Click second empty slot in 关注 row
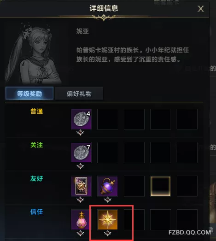The width and height of the screenshot is (216, 241). point(134,153)
